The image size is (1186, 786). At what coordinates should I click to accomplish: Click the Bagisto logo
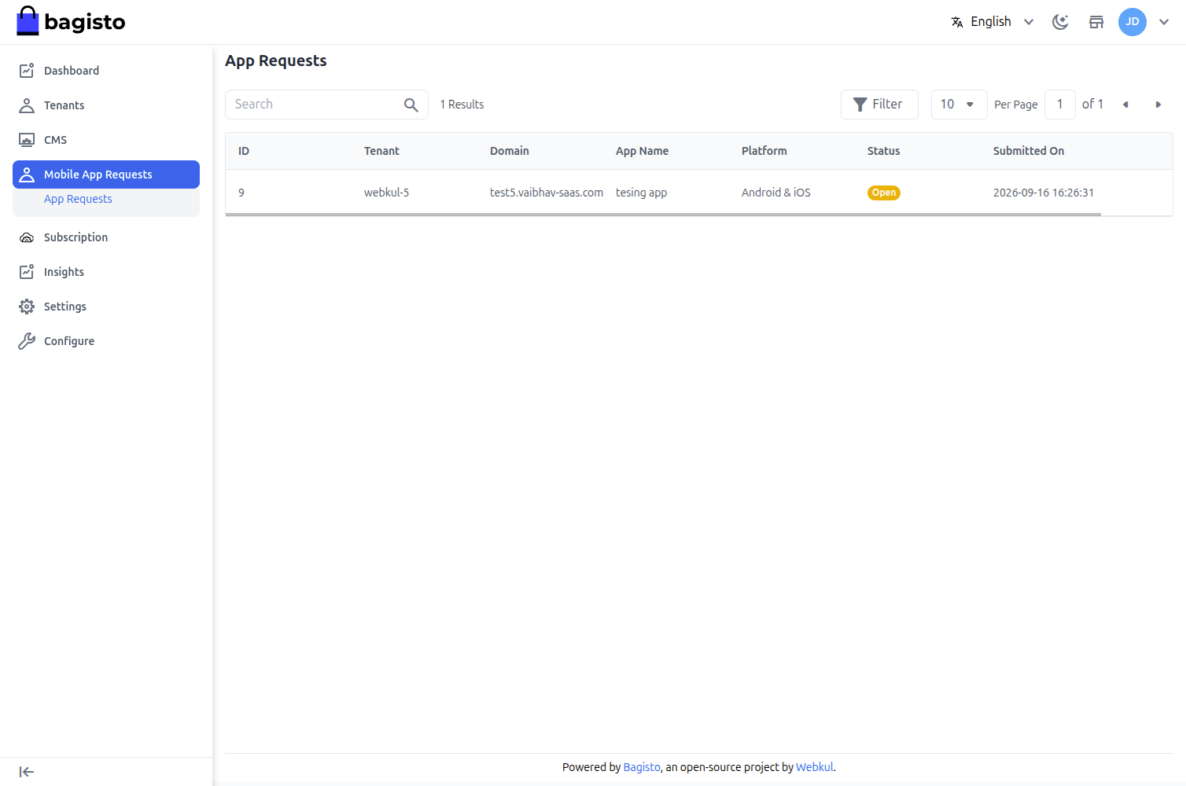pyautogui.click(x=71, y=22)
